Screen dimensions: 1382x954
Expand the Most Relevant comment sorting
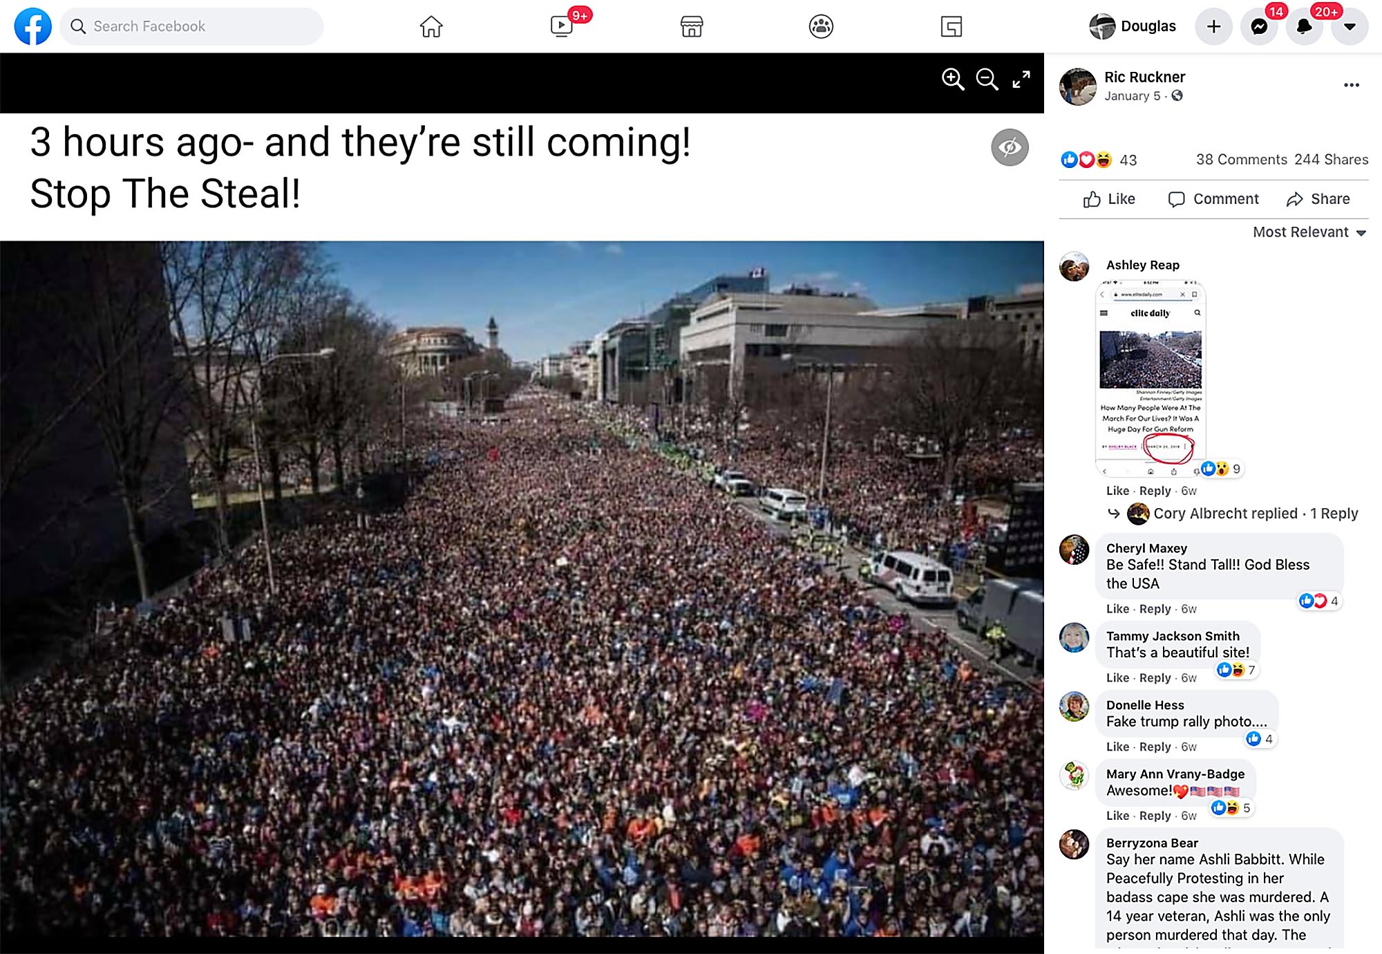tap(1309, 232)
